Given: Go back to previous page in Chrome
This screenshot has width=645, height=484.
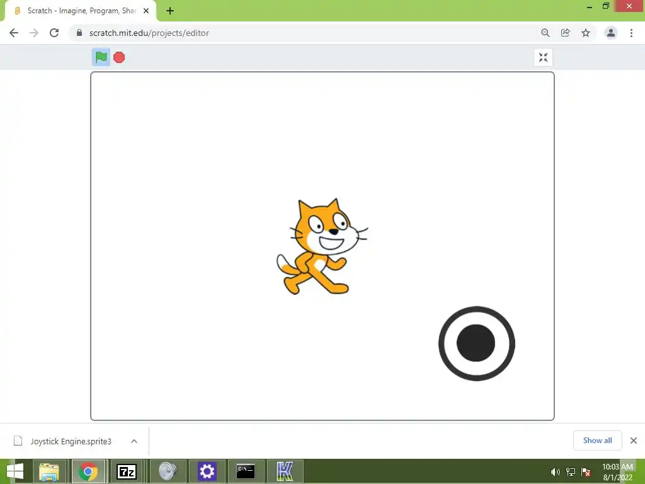Looking at the screenshot, I should click(x=14, y=33).
